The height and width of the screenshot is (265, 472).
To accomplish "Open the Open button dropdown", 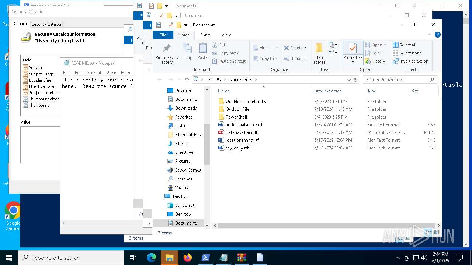I will point(385,45).
